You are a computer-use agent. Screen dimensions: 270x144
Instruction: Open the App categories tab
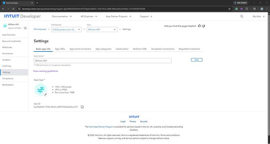103,49
